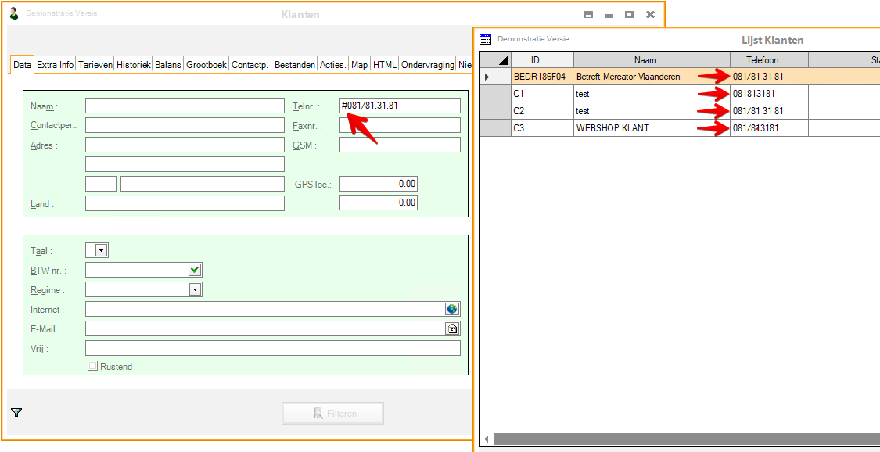The height and width of the screenshot is (452, 880).
Task: Expand the Taal dropdown
Action: 101,251
